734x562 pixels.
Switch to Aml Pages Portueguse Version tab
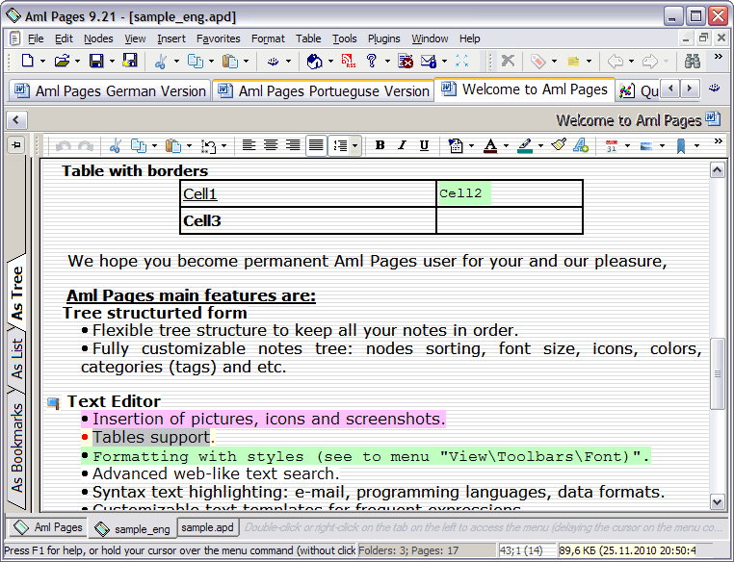[x=323, y=90]
